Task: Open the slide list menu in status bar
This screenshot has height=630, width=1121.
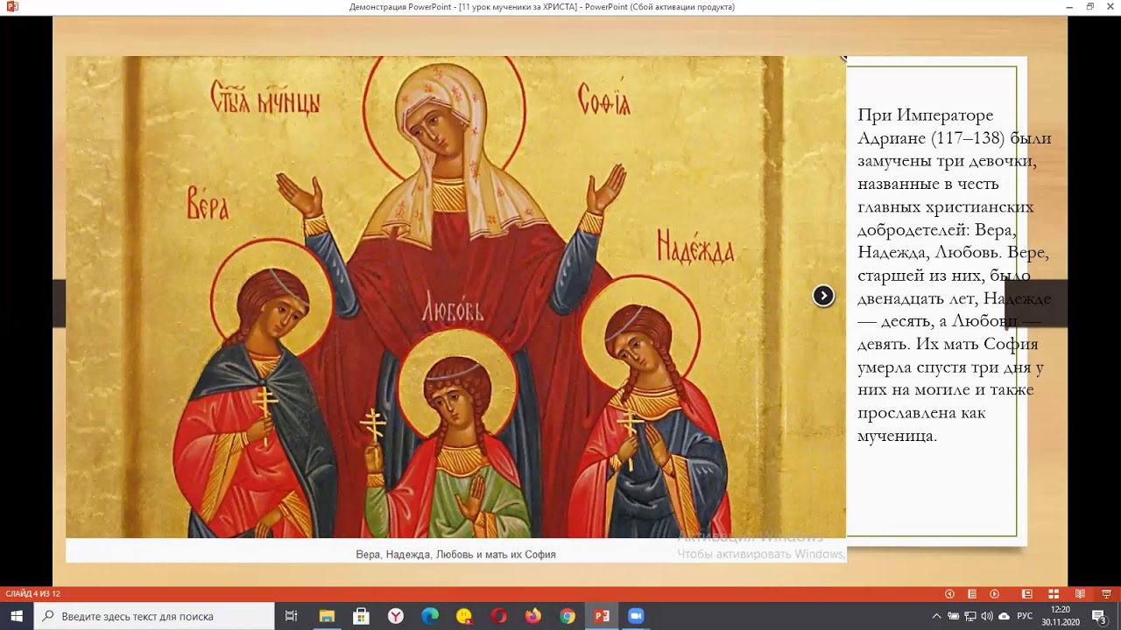Action: pos(972,594)
